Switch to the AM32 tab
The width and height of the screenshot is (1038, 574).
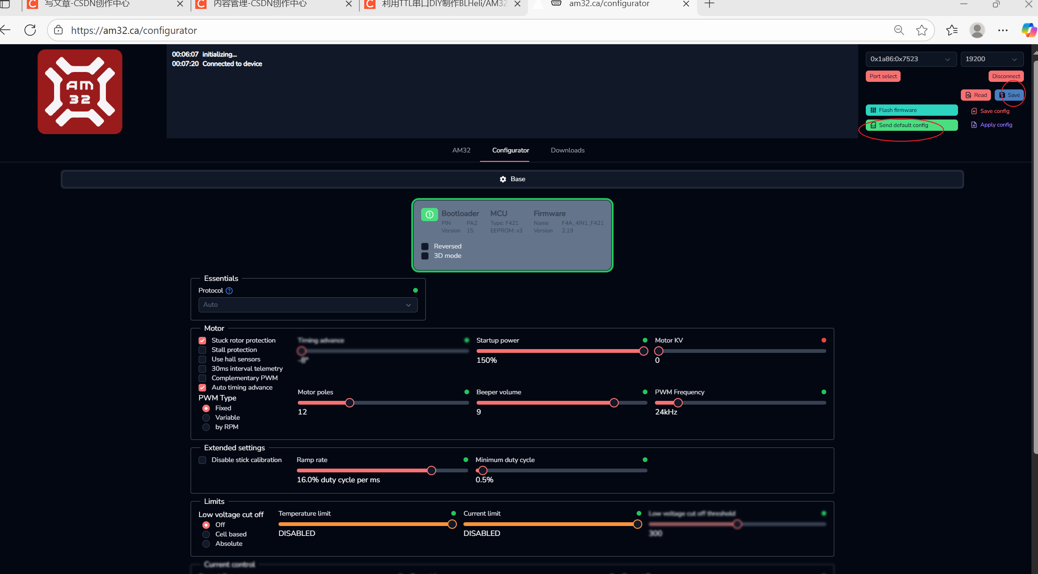(x=461, y=151)
